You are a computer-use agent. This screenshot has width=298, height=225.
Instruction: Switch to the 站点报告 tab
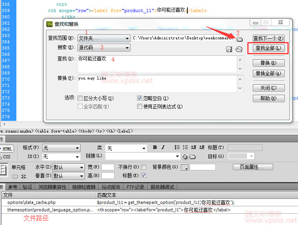[111, 187]
